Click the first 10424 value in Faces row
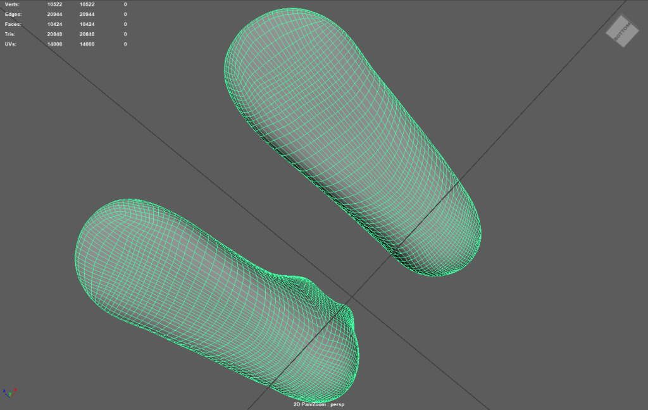Screen dimensions: 648x410 point(55,24)
